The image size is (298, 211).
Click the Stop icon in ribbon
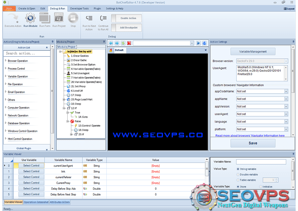73,18
